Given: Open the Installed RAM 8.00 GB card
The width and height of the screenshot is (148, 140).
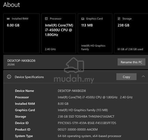Looking at the screenshot, I should 22,33.
